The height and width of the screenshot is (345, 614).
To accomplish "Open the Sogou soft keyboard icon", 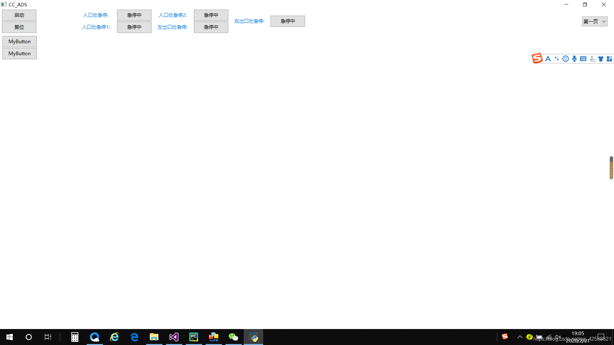I will coord(583,59).
